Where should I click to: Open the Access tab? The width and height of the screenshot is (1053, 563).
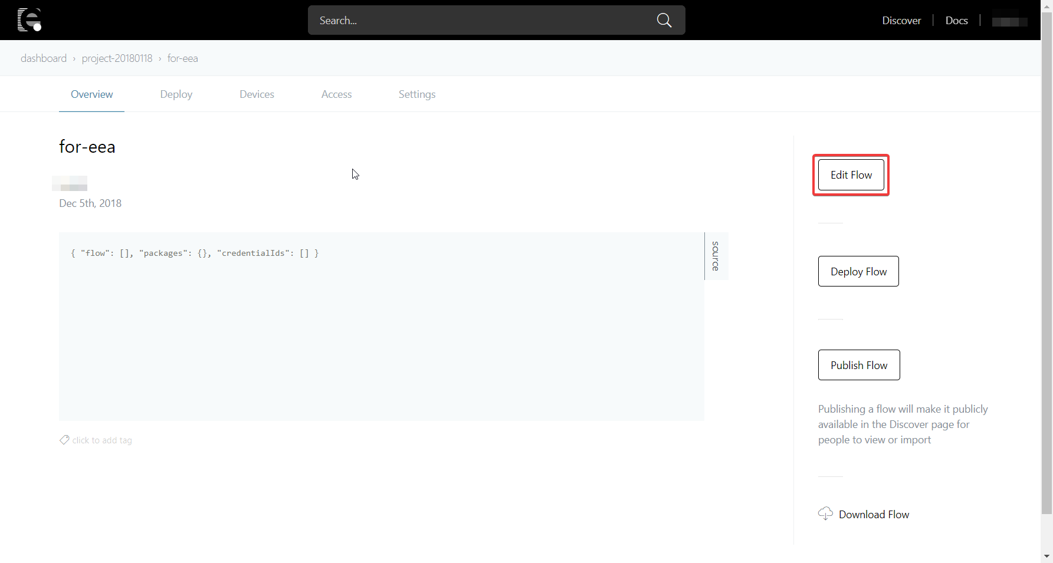click(336, 94)
